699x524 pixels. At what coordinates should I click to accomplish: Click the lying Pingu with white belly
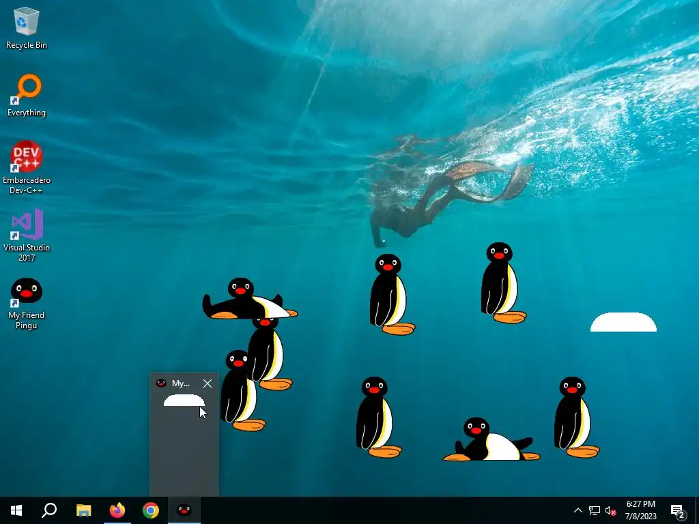491,439
